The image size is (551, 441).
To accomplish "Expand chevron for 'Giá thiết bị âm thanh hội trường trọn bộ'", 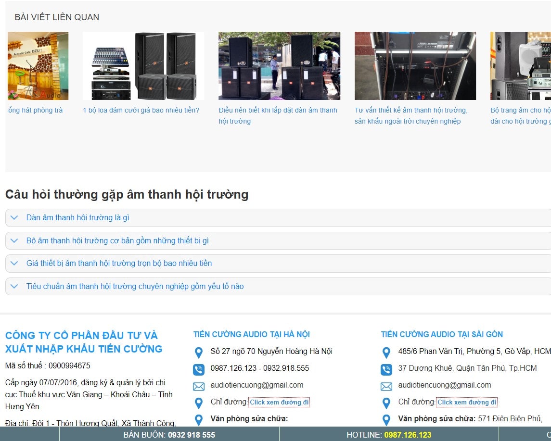I will coord(14,264).
